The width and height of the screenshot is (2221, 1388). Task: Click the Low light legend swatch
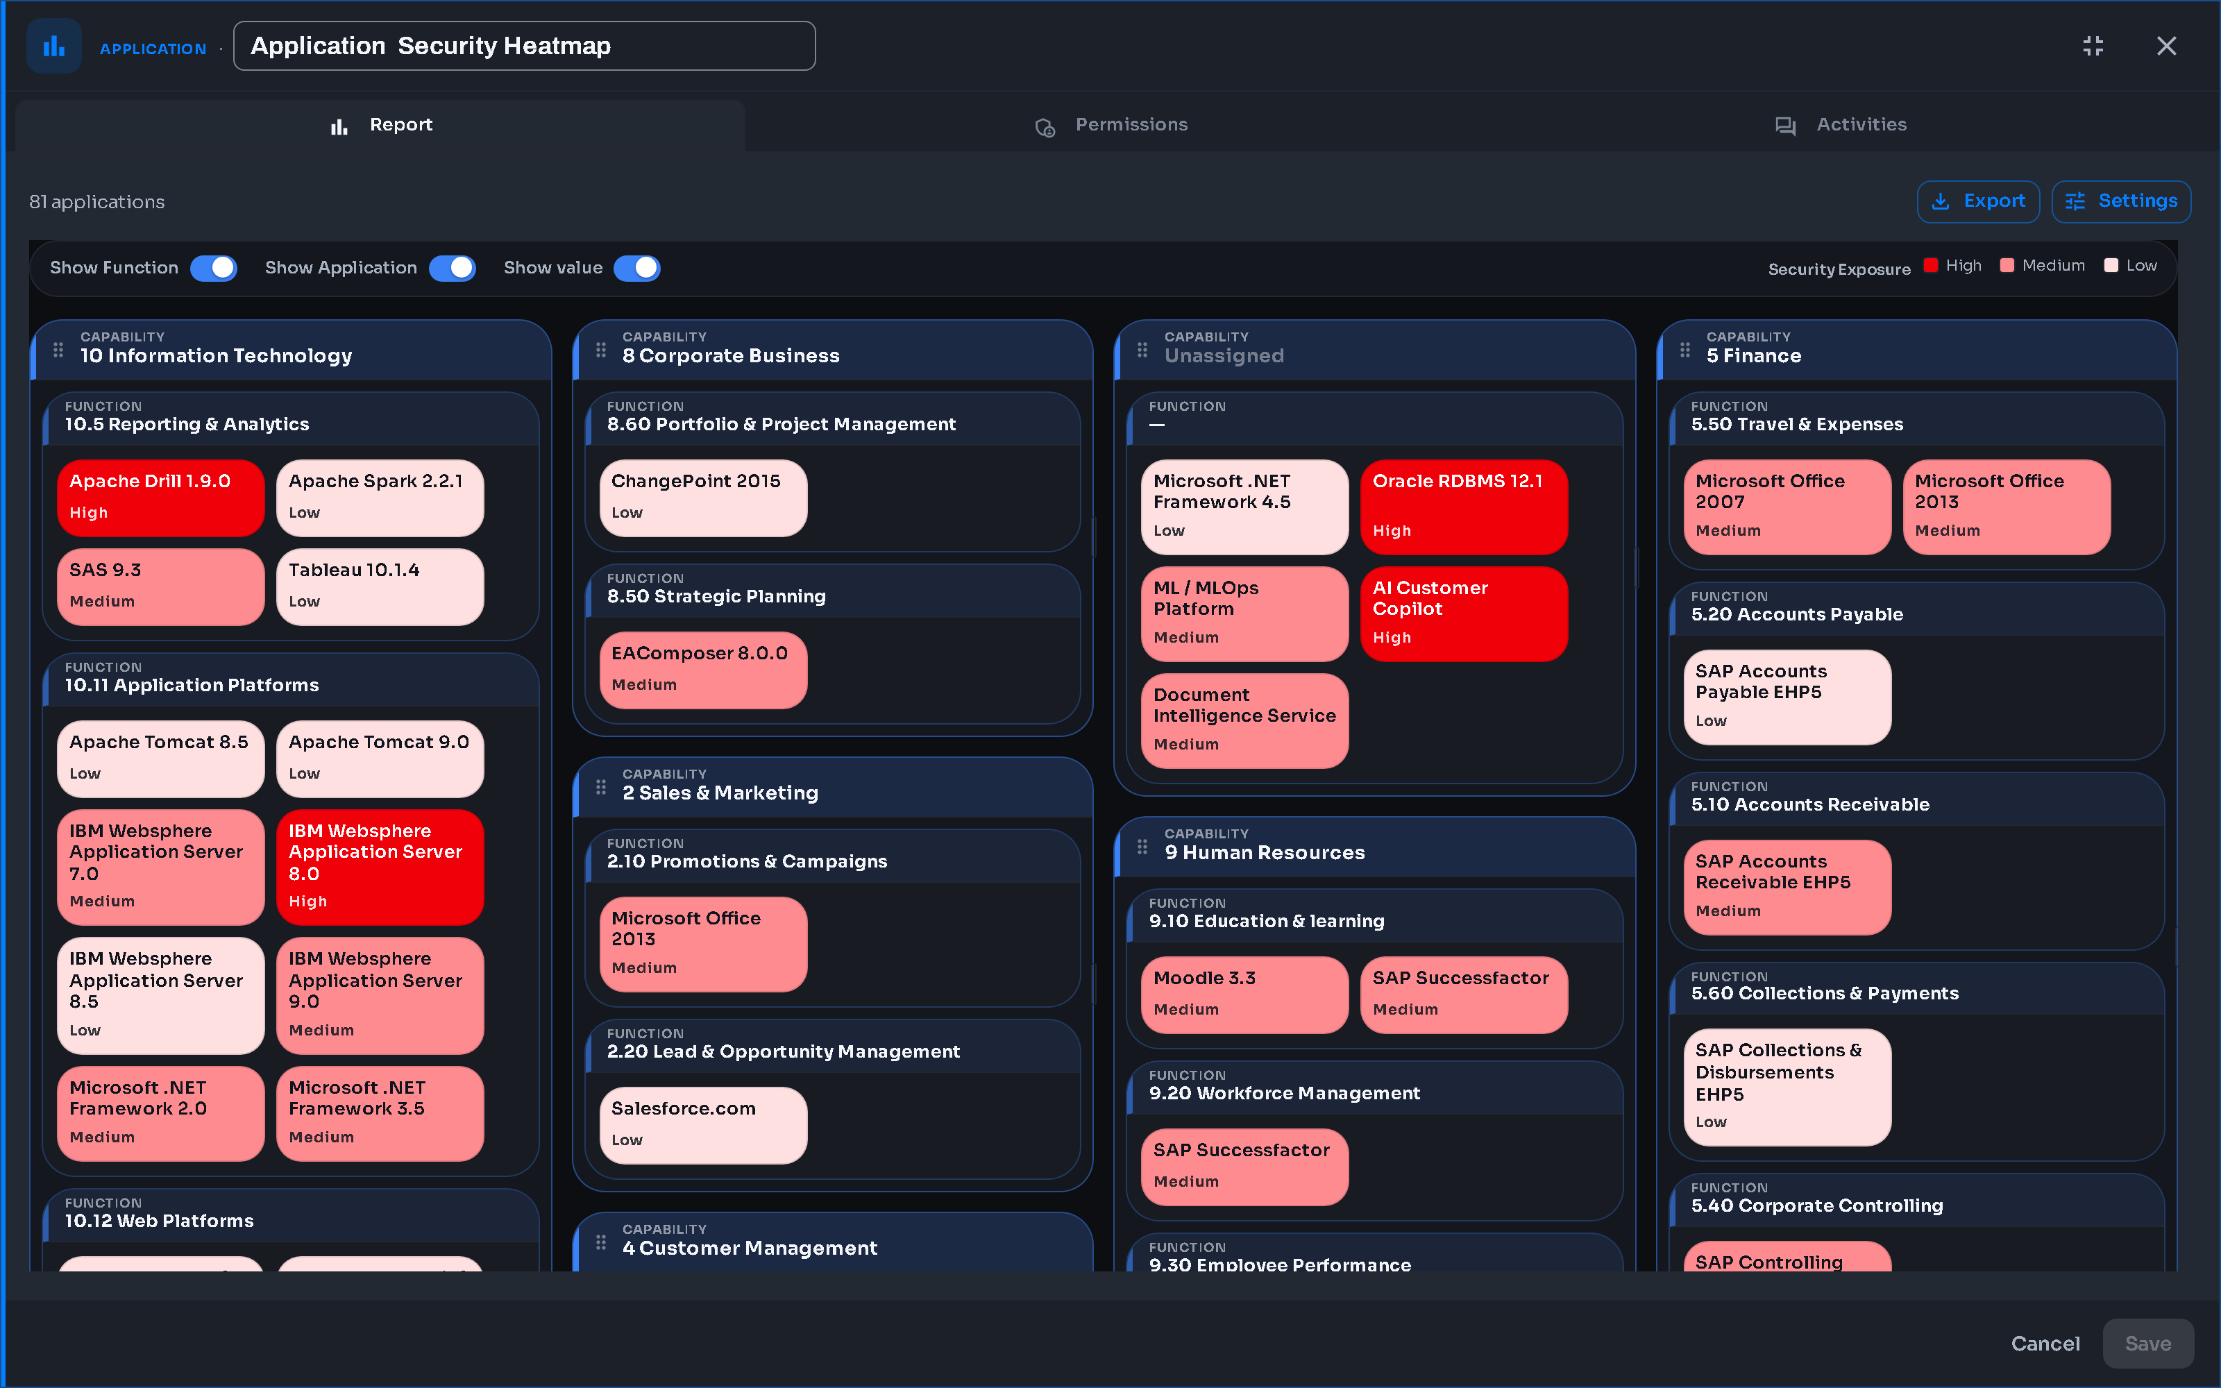pos(2111,265)
